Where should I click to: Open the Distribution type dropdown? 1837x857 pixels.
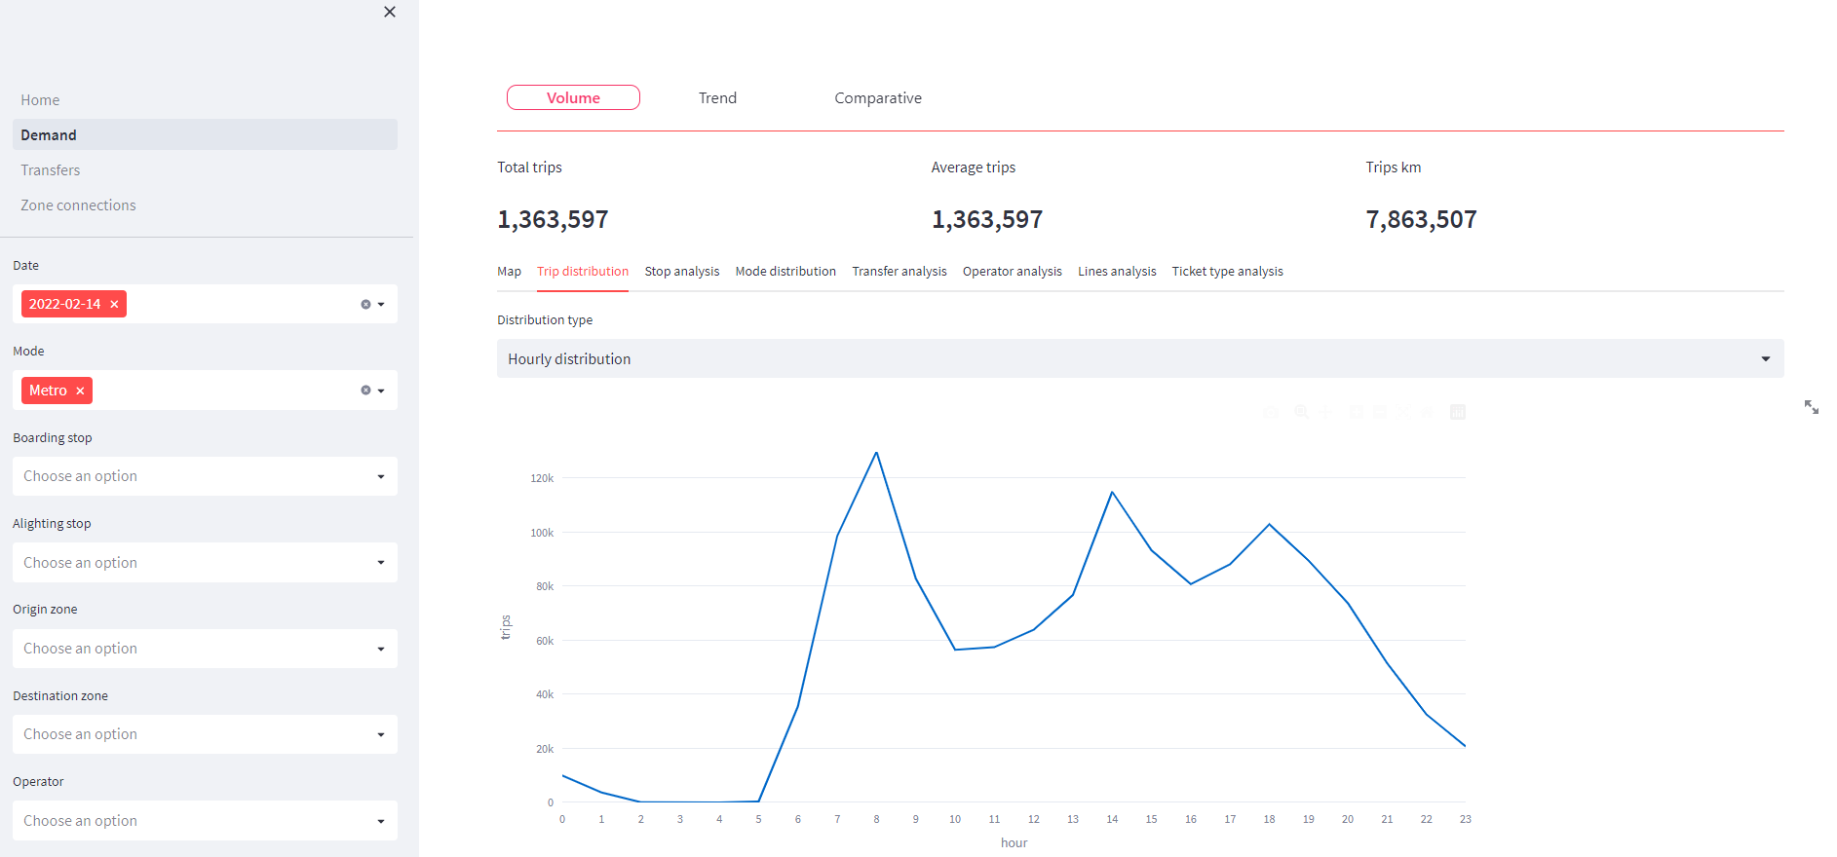[x=1139, y=359]
